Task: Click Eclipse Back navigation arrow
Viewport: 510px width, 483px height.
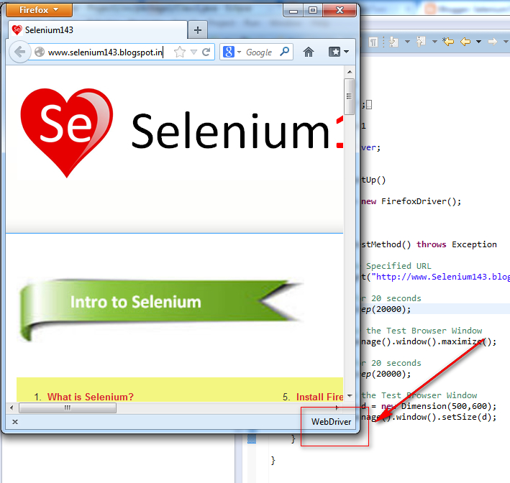Action: click(465, 42)
